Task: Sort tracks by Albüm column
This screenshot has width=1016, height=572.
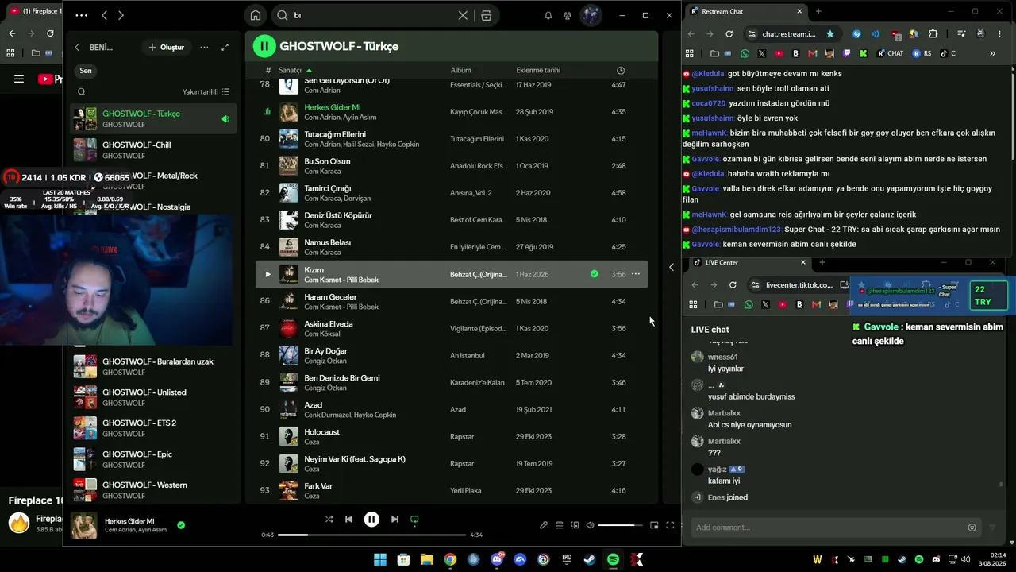Action: pyautogui.click(x=461, y=70)
